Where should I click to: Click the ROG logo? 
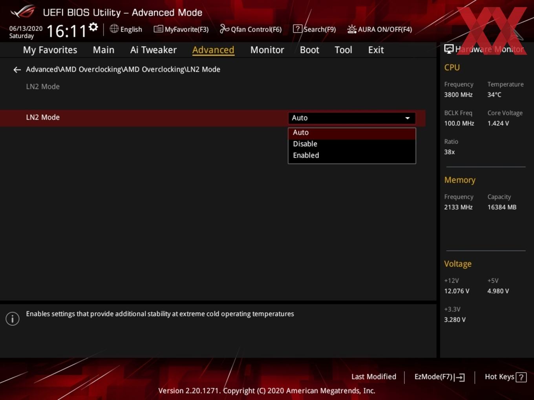pyautogui.click(x=22, y=12)
